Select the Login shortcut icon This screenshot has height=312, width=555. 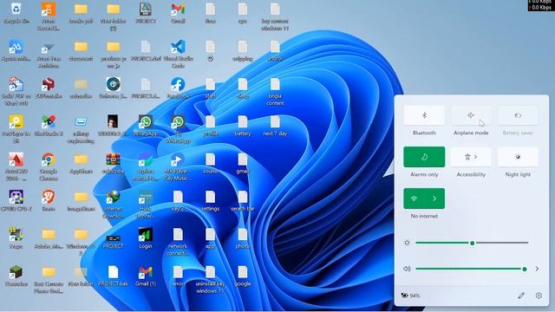[146, 237]
